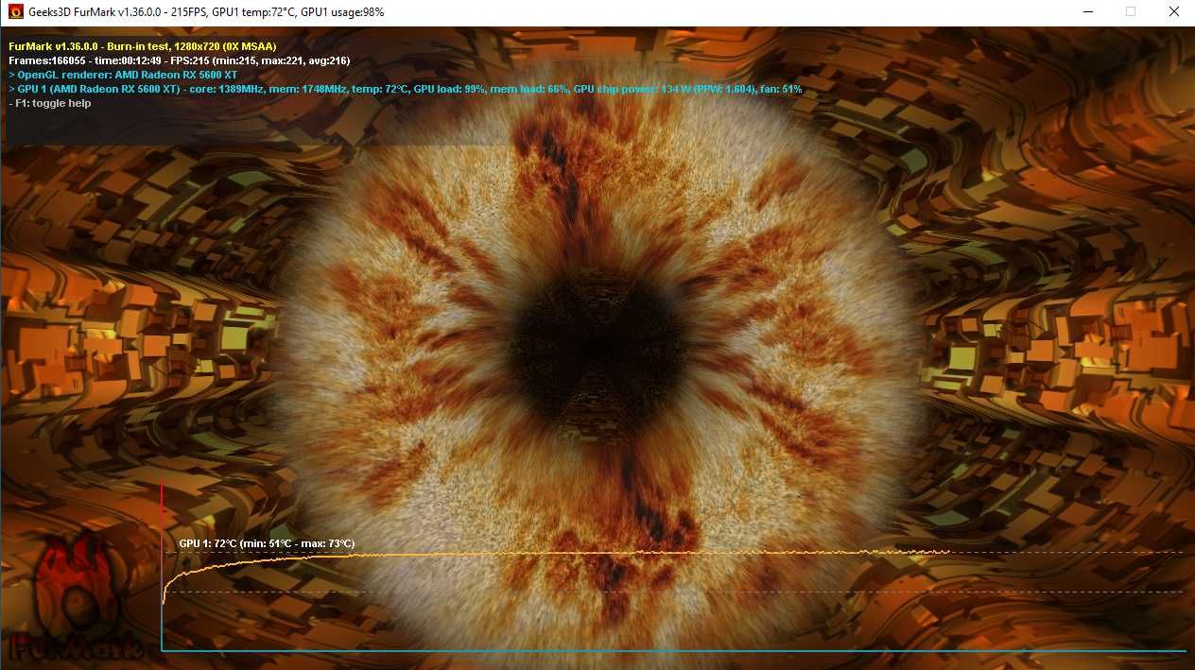Click the FurMark app icon in title bar

pyautogui.click(x=14, y=12)
